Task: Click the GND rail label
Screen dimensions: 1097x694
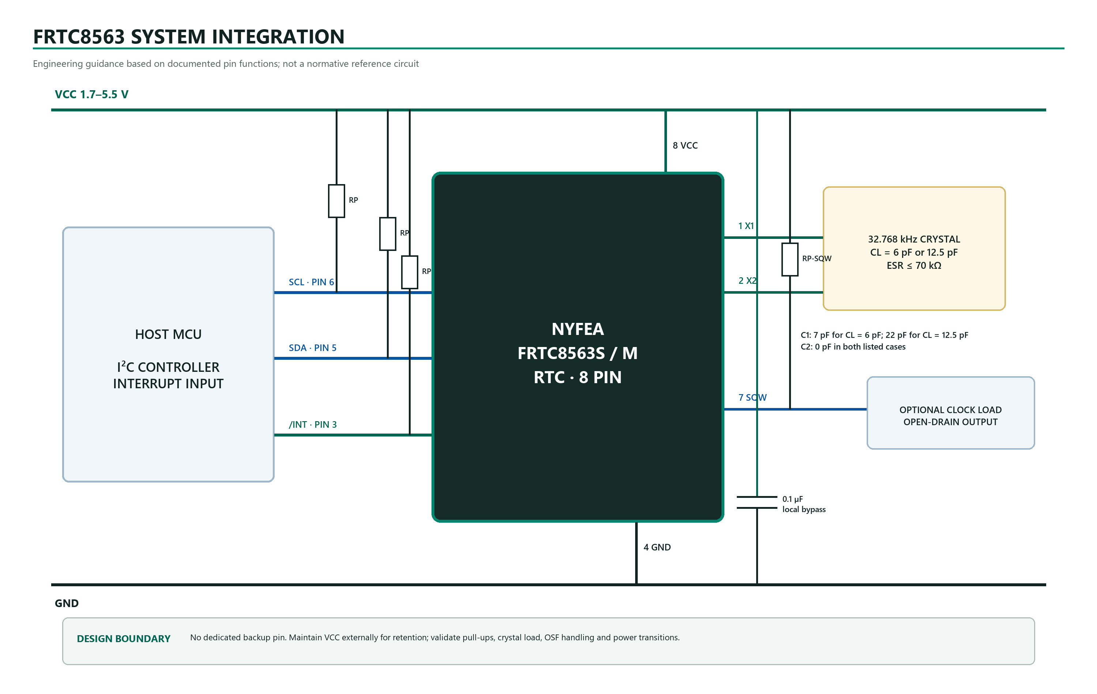Action: (x=67, y=603)
